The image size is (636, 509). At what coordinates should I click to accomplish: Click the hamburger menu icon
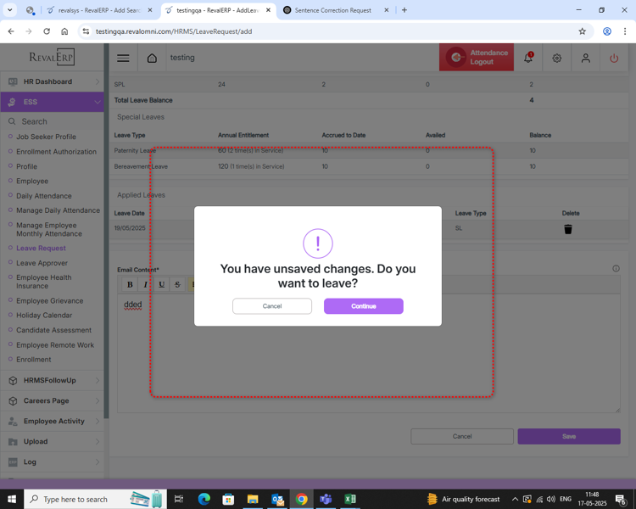(123, 58)
